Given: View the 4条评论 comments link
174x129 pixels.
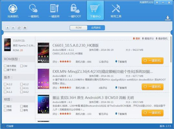Looking at the screenshot, I should [x=103, y=88].
